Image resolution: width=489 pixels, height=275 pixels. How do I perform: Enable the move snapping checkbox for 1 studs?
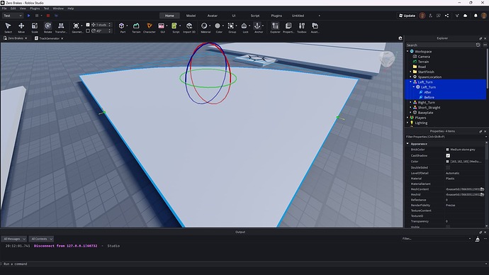(x=88, y=25)
